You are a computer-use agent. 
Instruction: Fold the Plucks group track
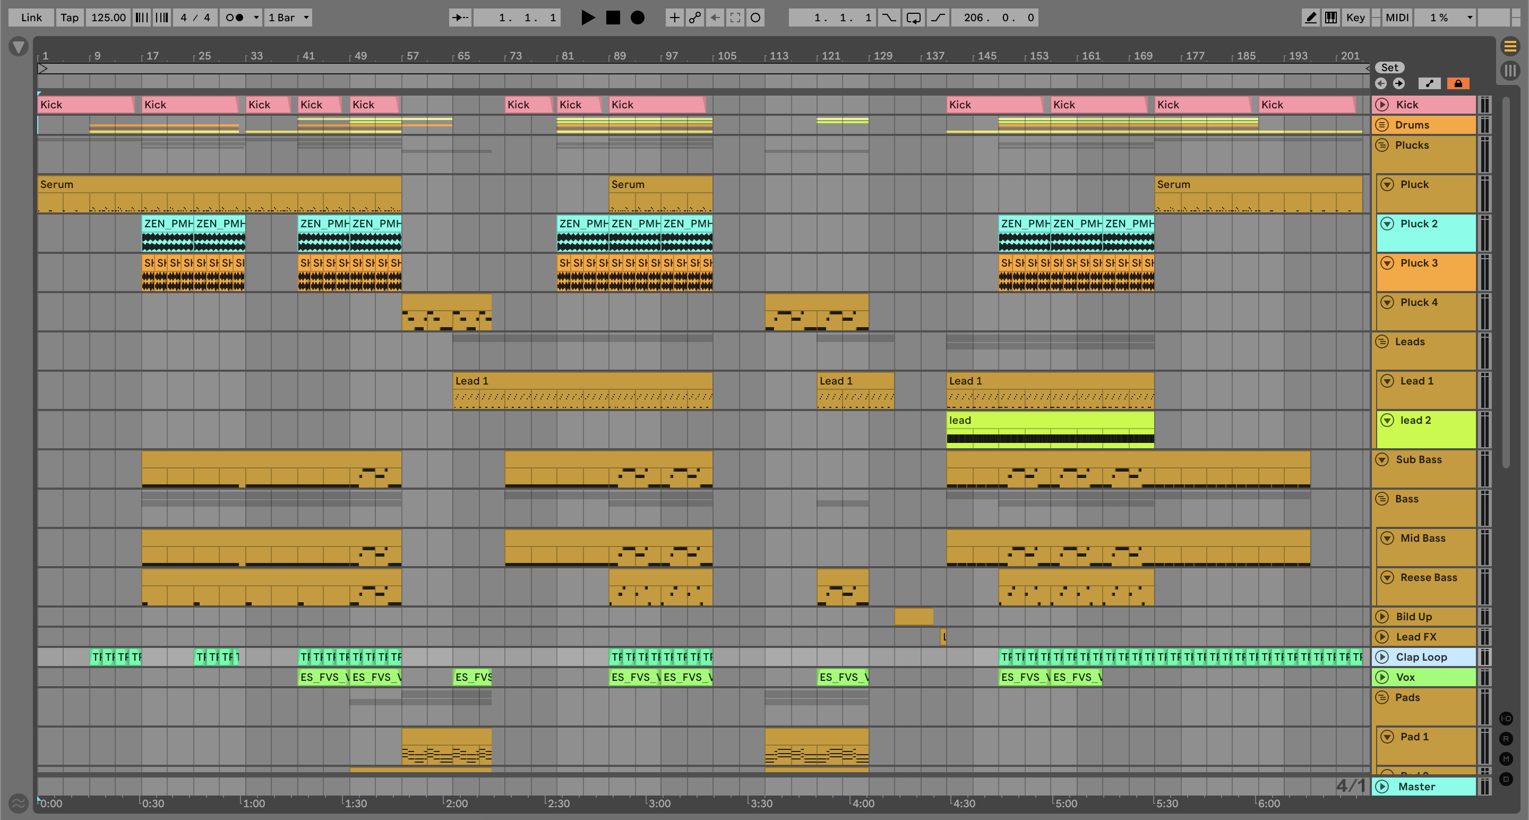pos(1382,145)
